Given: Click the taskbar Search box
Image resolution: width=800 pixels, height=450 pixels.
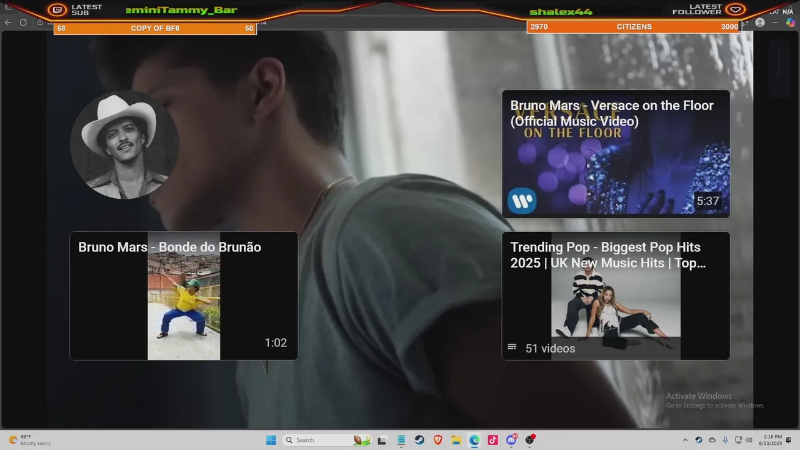Looking at the screenshot, I should (x=326, y=440).
